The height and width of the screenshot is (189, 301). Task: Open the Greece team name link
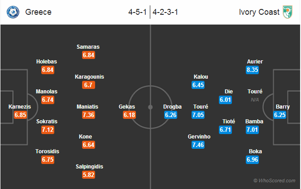pos(39,12)
